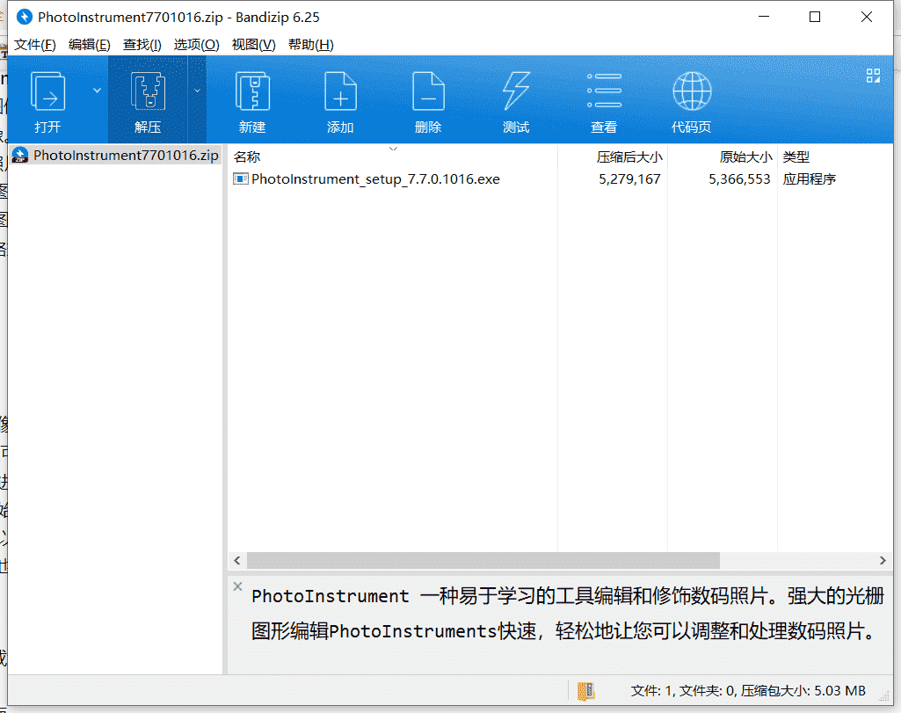Click the Extract (解压) toolbar icon
This screenshot has height=713, width=901.
click(x=148, y=91)
